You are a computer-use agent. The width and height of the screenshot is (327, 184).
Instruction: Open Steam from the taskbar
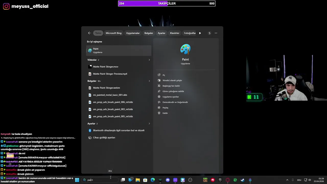tap(242, 180)
